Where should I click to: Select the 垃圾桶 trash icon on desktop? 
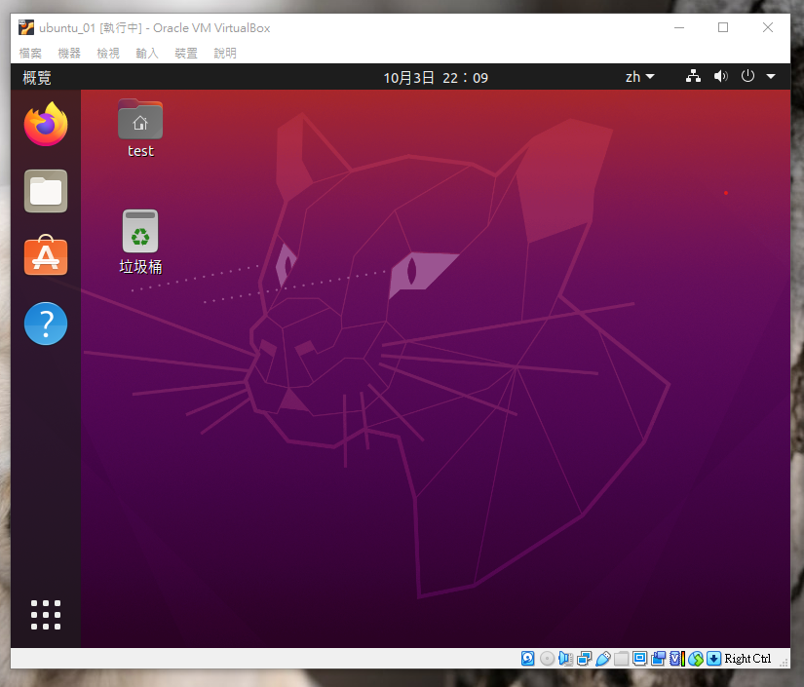pos(140,231)
